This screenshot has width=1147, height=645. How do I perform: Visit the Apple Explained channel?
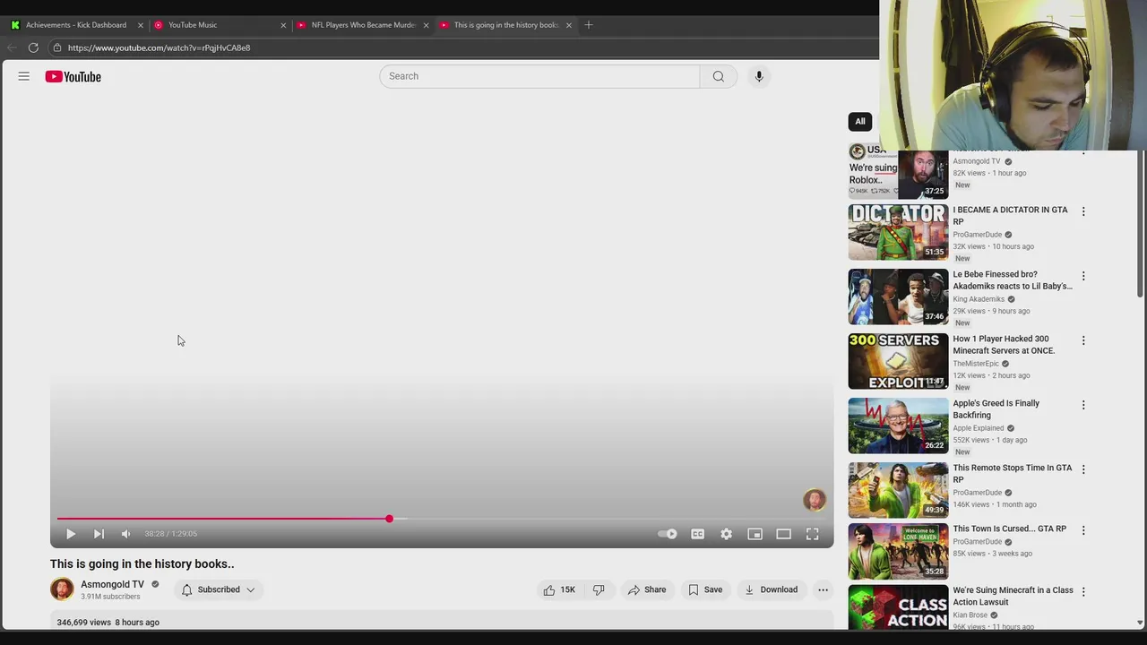(x=979, y=428)
